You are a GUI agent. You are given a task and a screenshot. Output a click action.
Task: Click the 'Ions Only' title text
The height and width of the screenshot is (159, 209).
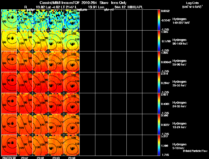[x=119, y=3]
